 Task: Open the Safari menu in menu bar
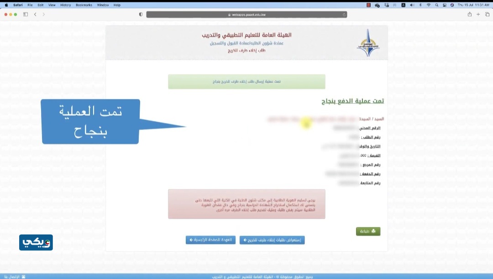point(18,5)
